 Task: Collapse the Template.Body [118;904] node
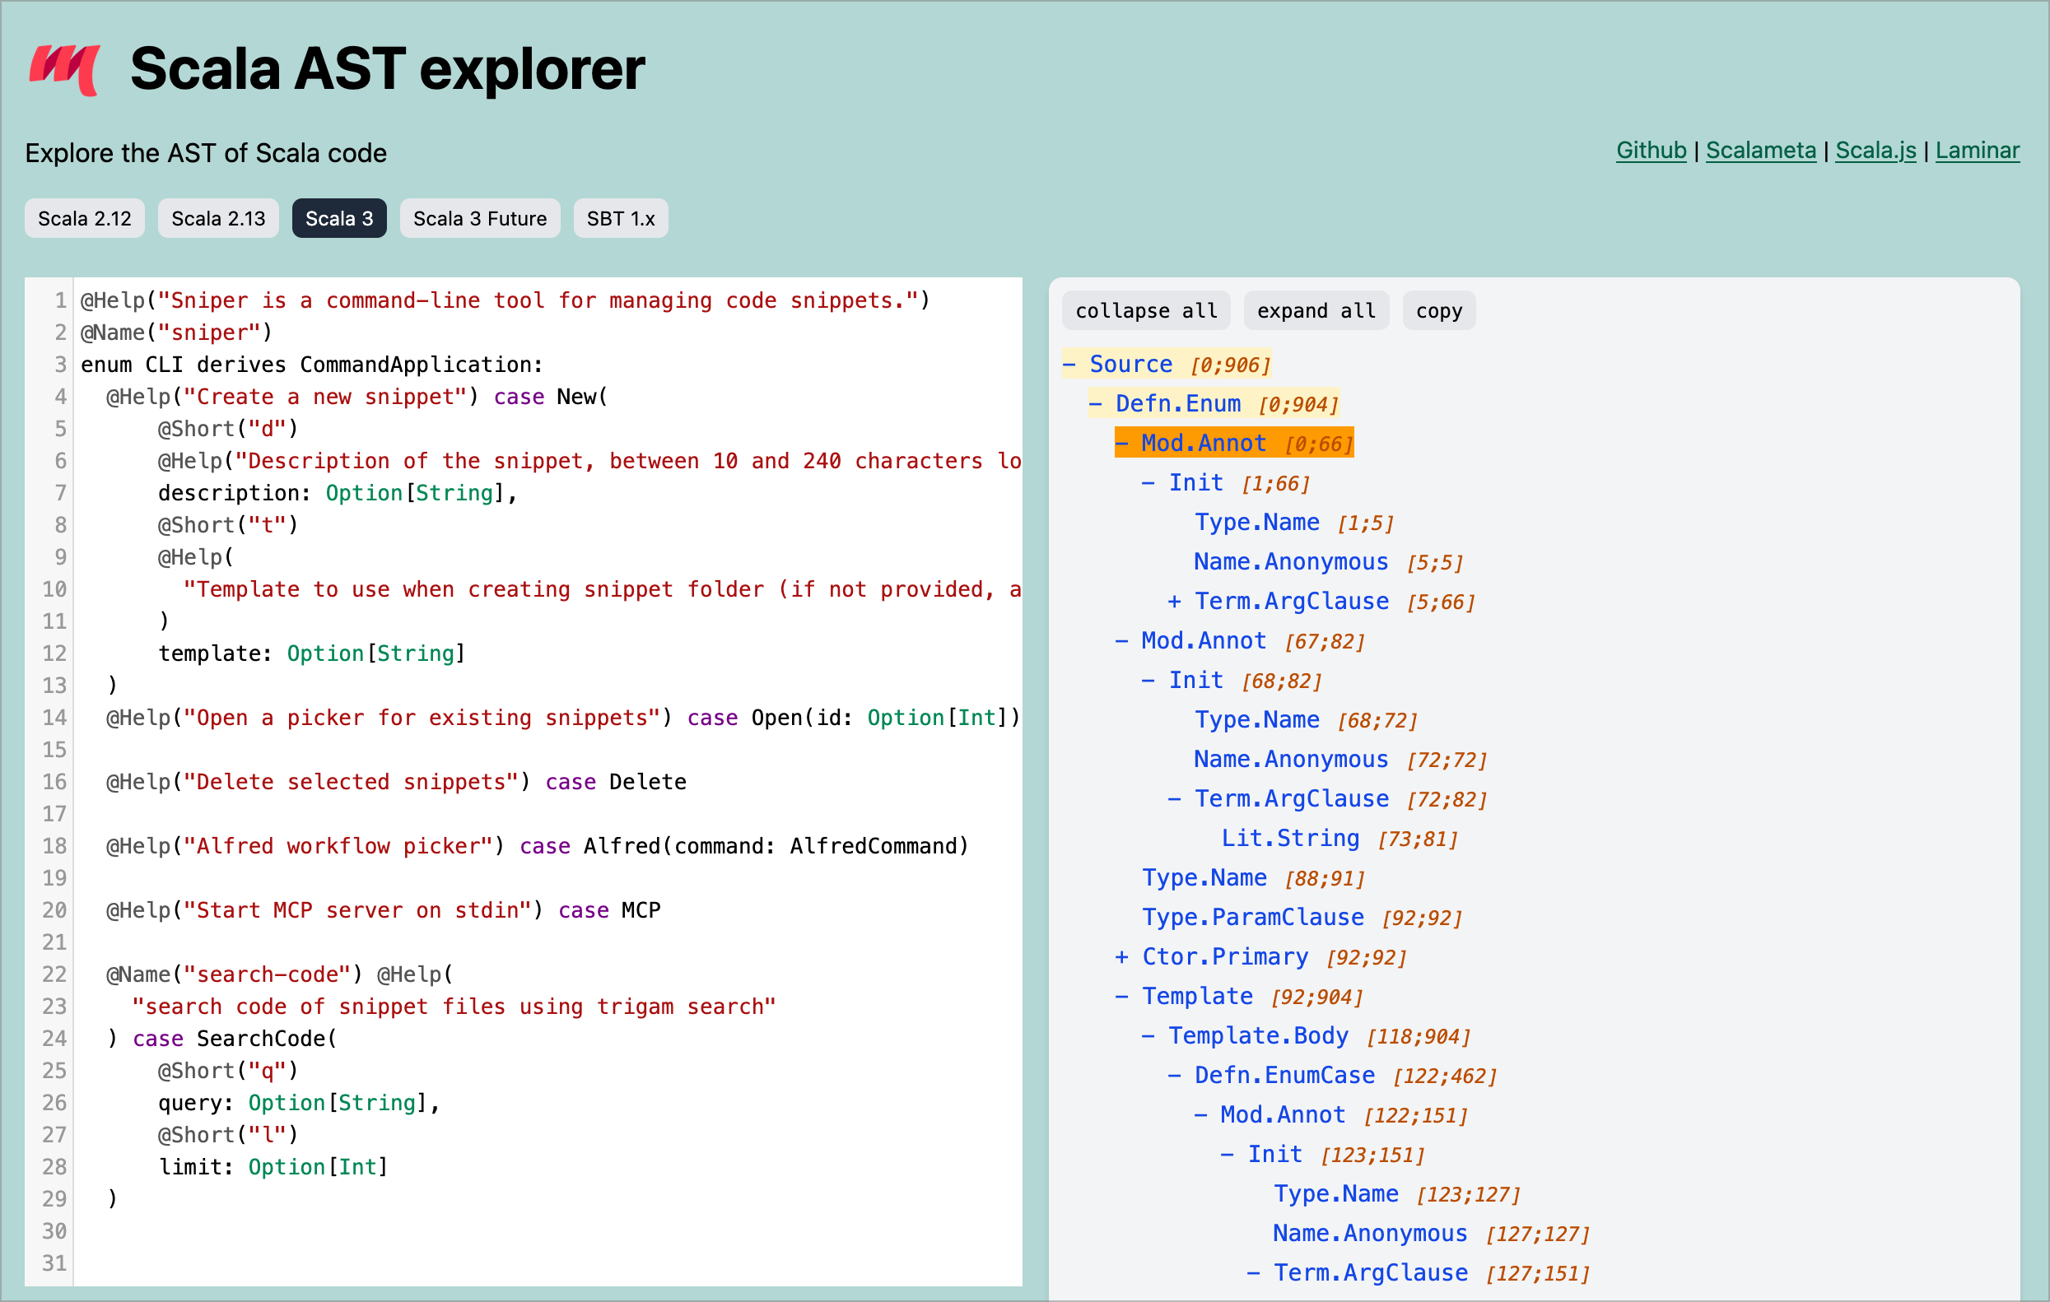pyautogui.click(x=1149, y=1035)
